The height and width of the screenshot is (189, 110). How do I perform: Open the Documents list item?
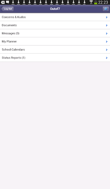[55, 25]
